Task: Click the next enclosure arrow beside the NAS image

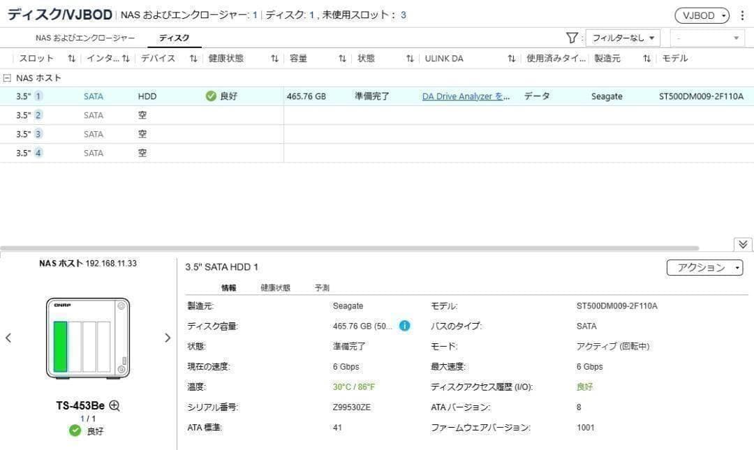Action: tap(168, 338)
